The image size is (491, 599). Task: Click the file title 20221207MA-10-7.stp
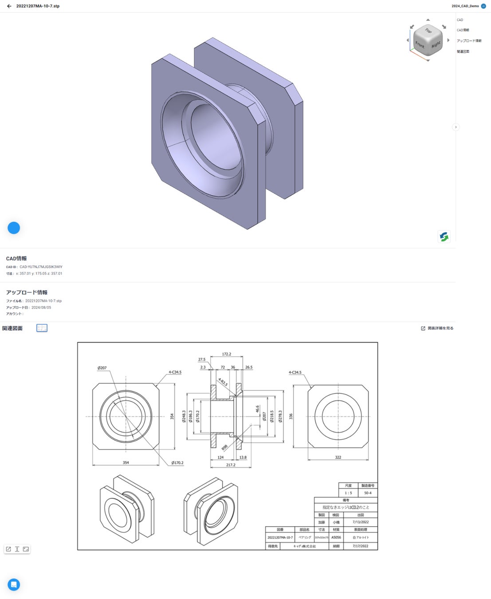(38, 6)
